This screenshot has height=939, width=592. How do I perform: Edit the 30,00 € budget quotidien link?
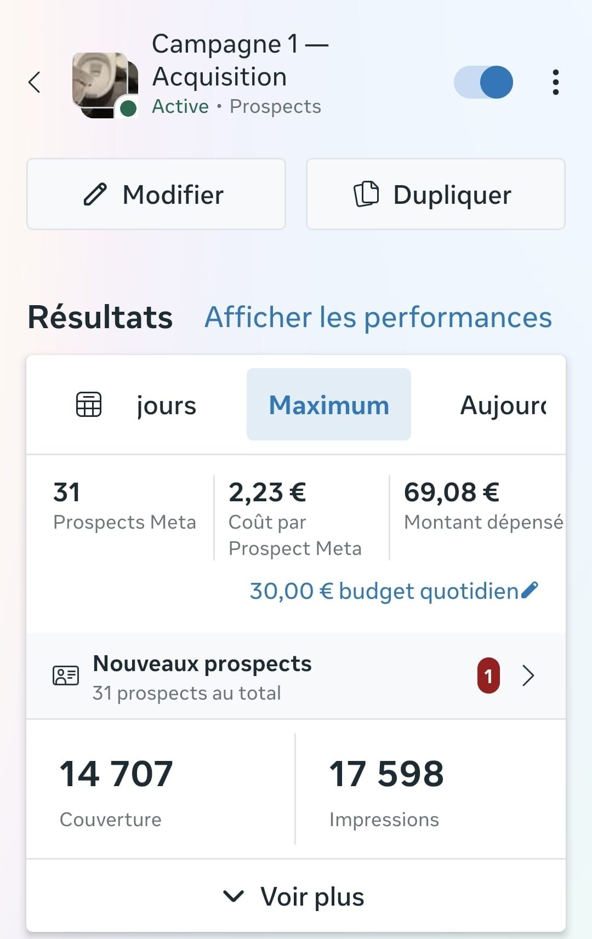pos(384,591)
